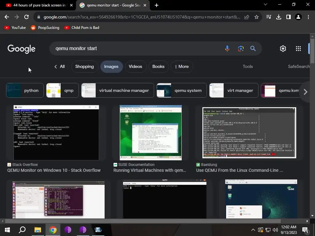Reload the current page

26,17
